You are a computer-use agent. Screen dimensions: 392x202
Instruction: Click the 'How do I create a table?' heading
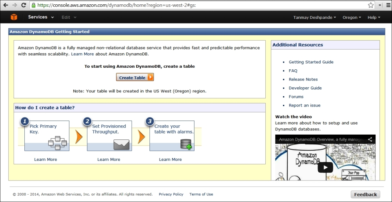tap(45, 108)
